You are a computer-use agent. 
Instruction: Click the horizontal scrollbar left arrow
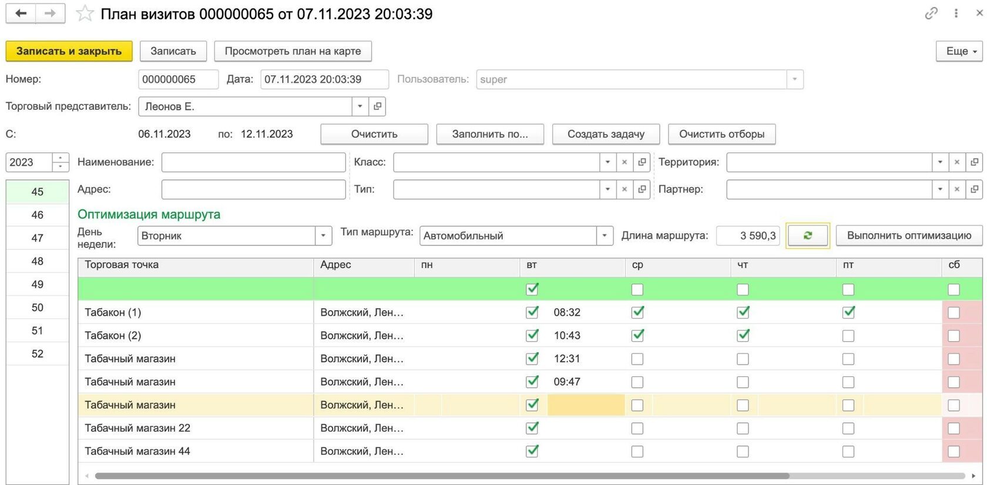click(x=87, y=476)
